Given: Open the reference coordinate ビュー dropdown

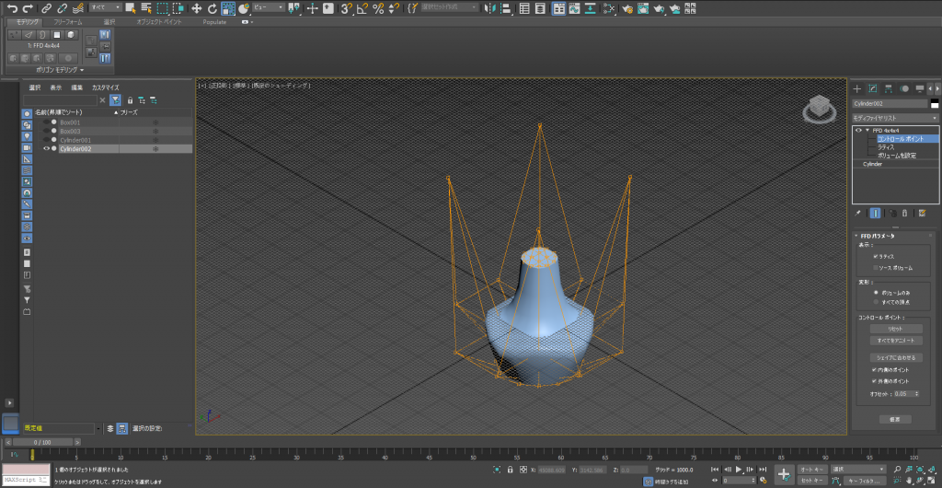Looking at the screenshot, I should pos(268,7).
